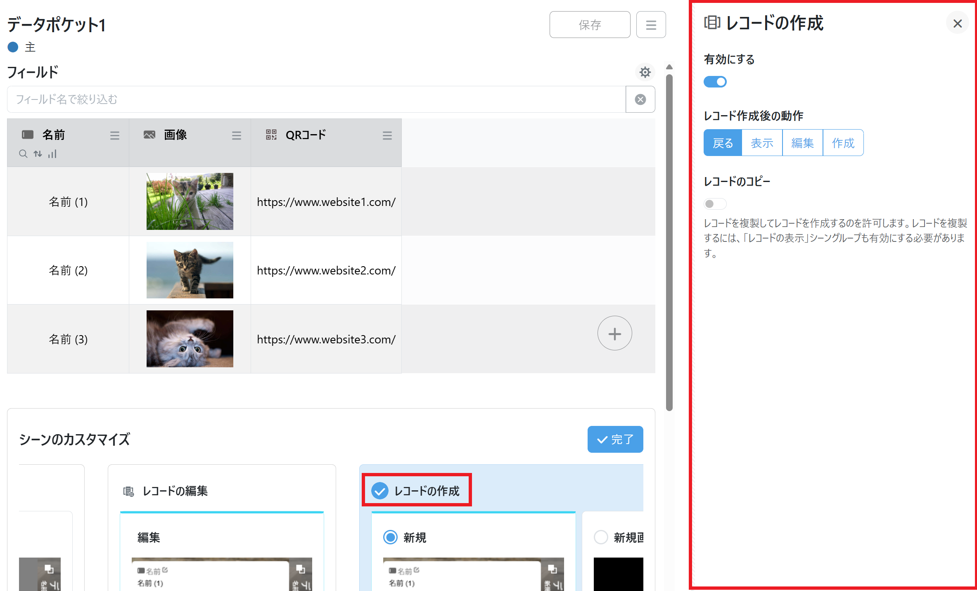The height and width of the screenshot is (591, 977).
Task: Open the QRコード column menu
Action: coord(387,135)
